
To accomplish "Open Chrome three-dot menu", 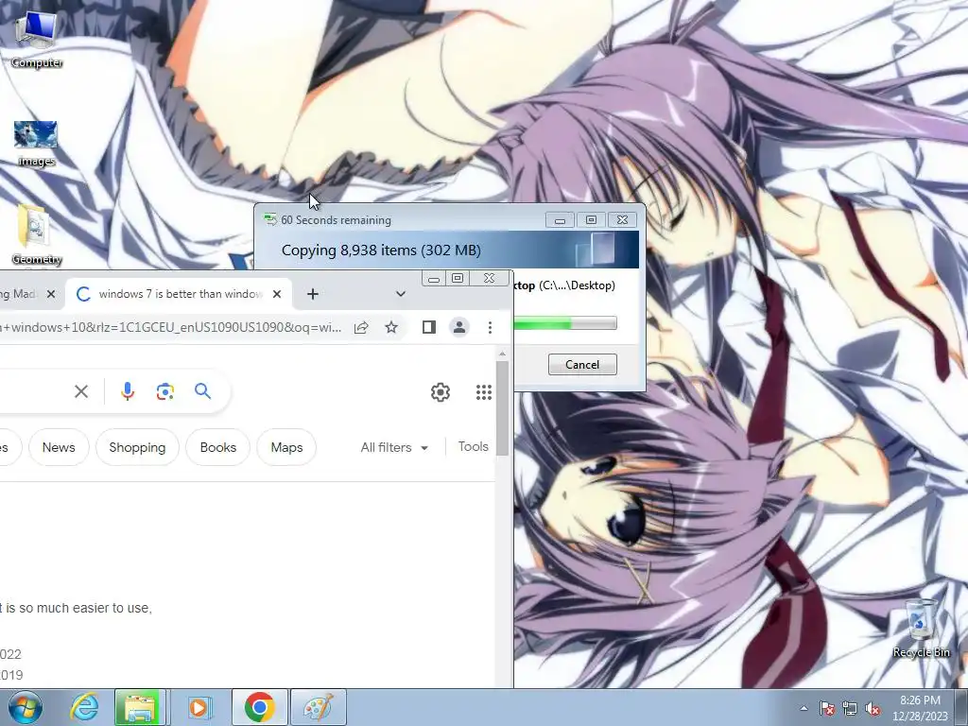I will tap(491, 327).
